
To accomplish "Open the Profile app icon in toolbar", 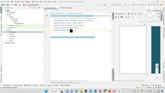I will (140, 5).
